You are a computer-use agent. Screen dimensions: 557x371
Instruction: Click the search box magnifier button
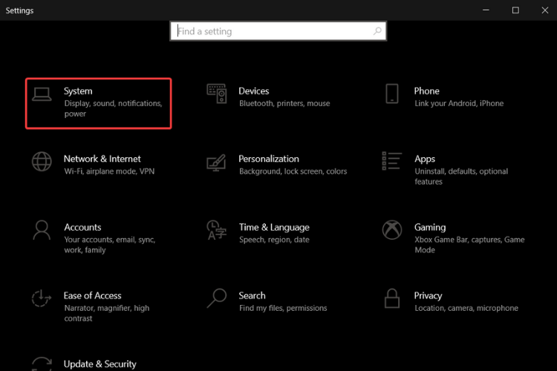click(377, 31)
